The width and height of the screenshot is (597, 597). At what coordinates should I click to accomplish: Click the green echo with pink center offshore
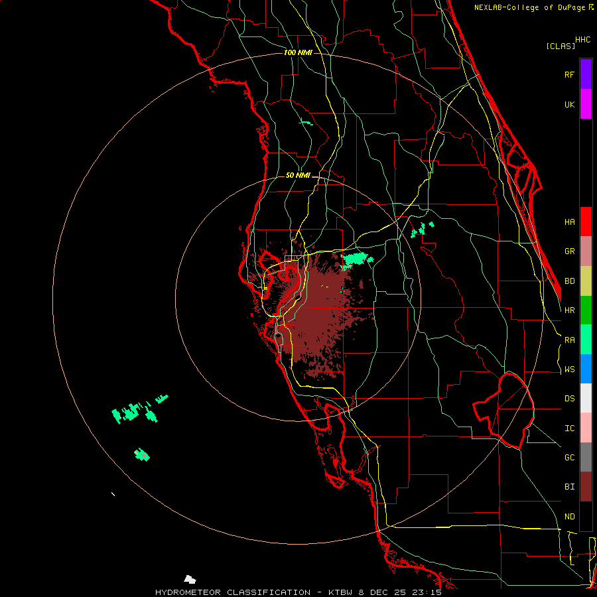pos(142,454)
